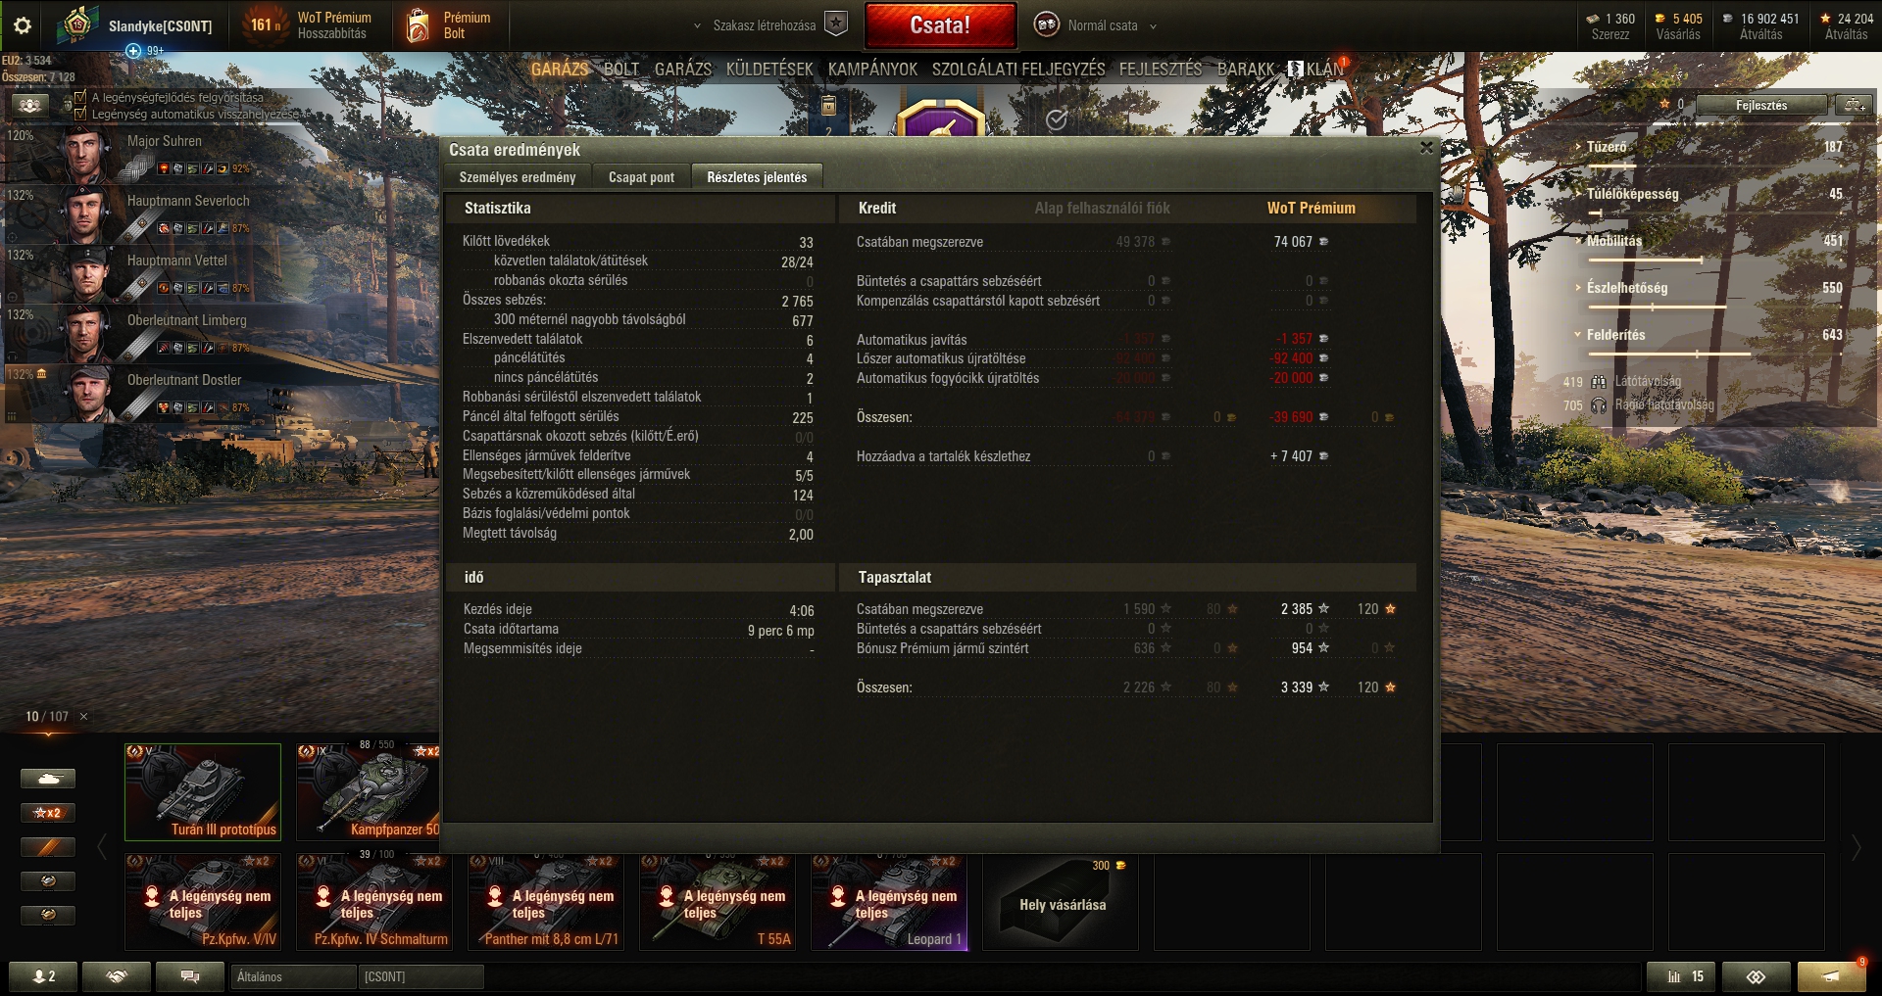Toggle the bottom carousel filter button
Image resolution: width=1882 pixels, height=996 pixels.
(x=48, y=915)
